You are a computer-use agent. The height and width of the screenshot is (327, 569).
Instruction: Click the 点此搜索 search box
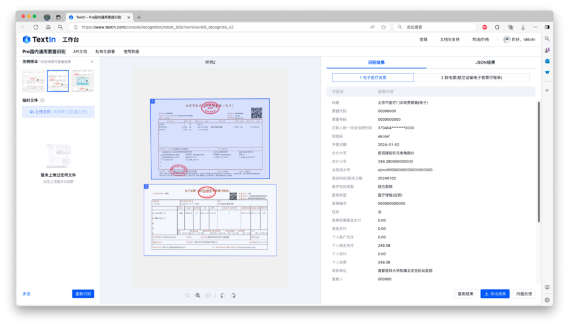pos(436,27)
